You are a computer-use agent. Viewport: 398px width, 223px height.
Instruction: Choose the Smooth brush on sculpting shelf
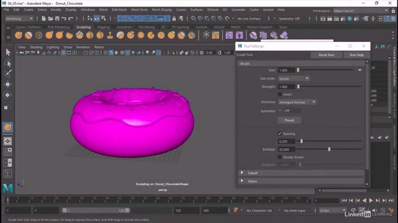coord(29,35)
